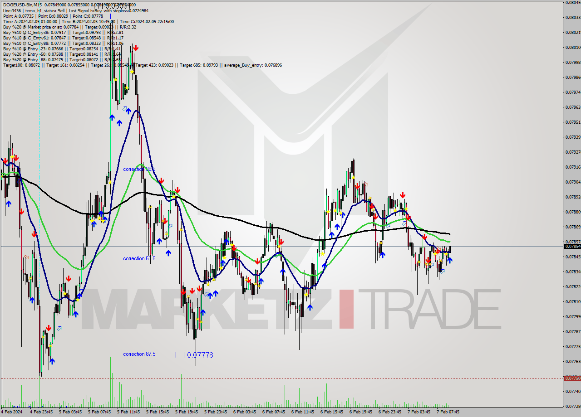Click the 0.08045 price axis label
The width and height of the screenshot is (581, 417).
click(x=573, y=2)
